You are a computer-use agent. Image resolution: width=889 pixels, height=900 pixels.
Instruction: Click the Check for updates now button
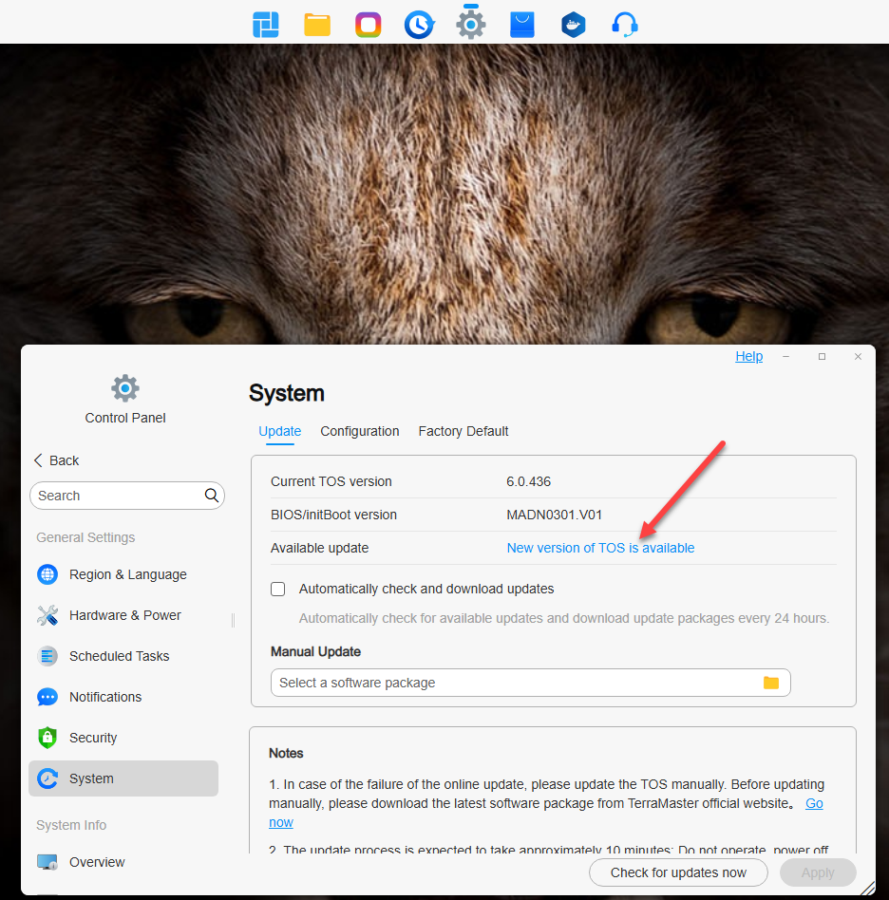click(678, 872)
